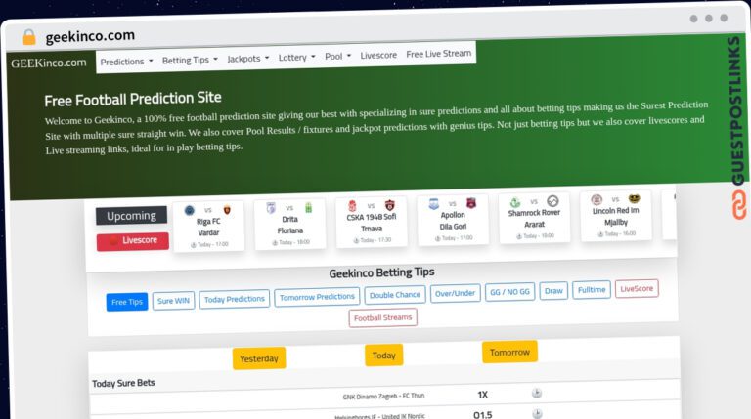Click the Lincoln Red Imps crest icon
This screenshot has width=751, height=419.
tap(596, 199)
